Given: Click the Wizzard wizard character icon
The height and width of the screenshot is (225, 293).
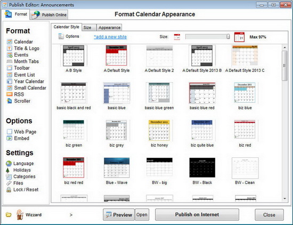Looking at the screenshot, I should click(x=20, y=214).
